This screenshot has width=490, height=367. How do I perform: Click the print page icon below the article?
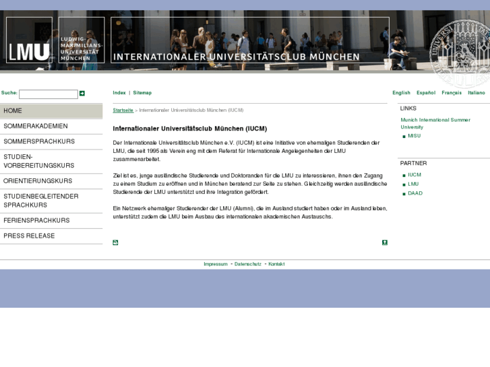point(115,242)
